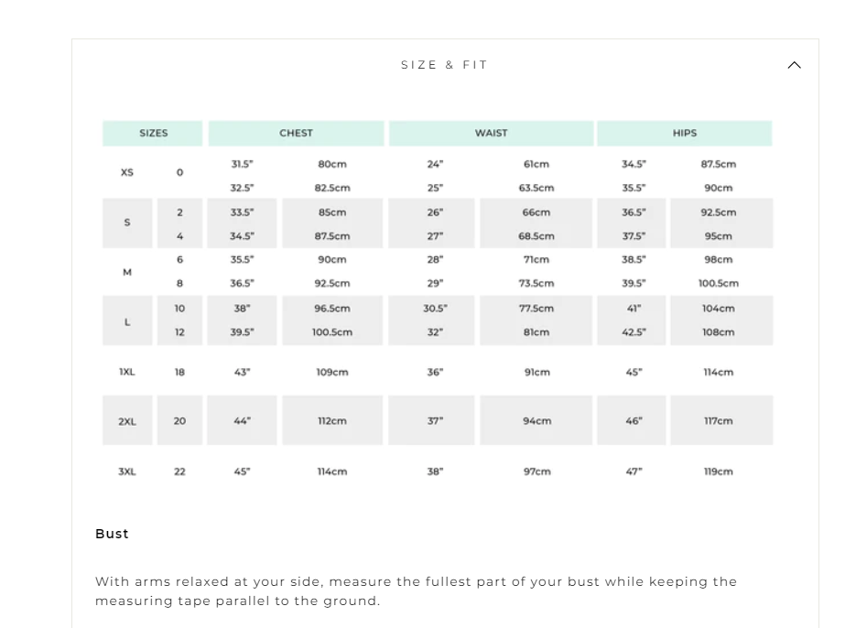
Task: Click the S size row label
Action: [x=127, y=222]
